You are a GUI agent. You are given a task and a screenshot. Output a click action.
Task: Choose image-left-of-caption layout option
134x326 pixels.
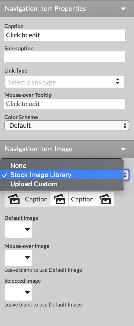[27, 199]
